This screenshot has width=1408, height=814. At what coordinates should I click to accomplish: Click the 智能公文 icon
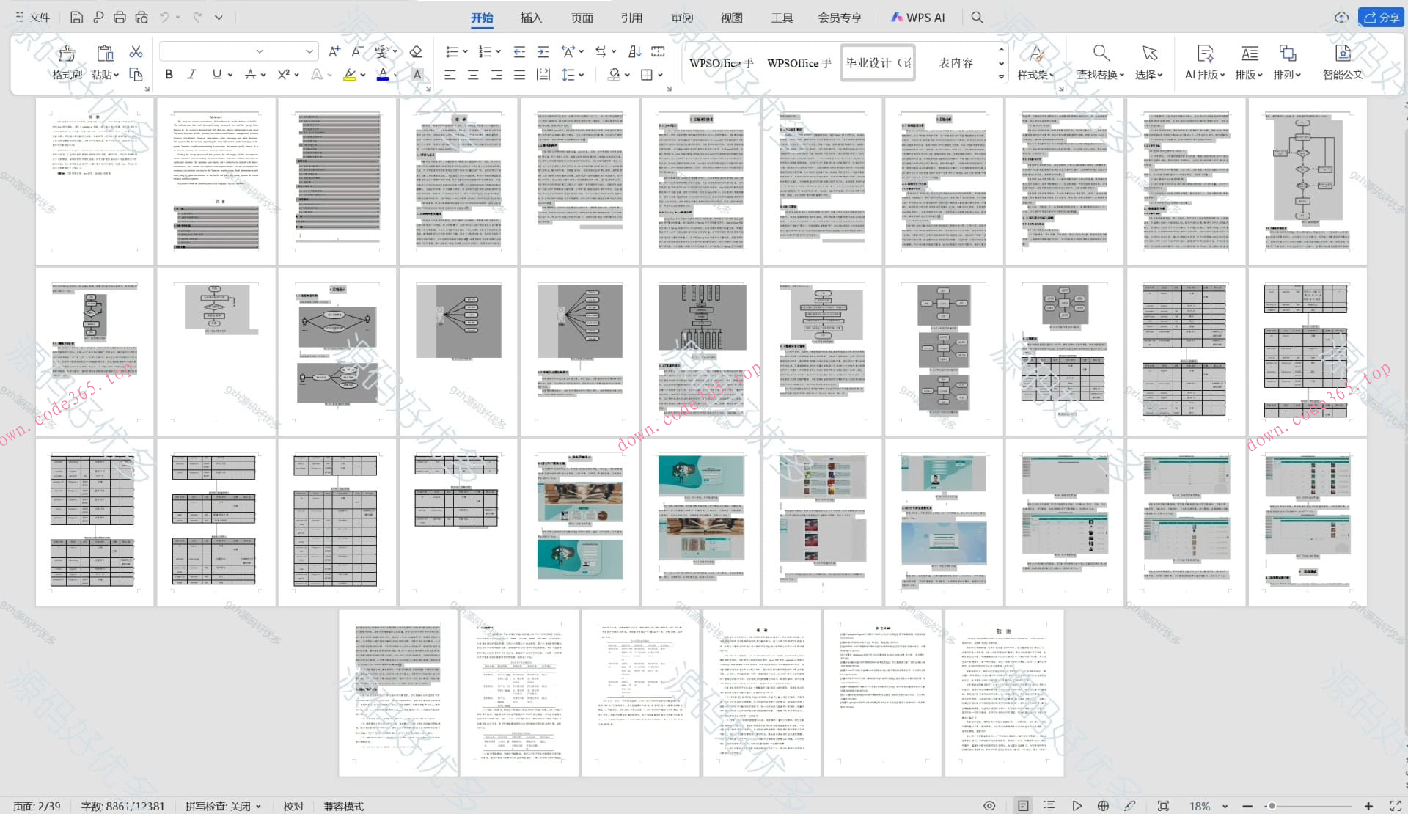[1342, 54]
